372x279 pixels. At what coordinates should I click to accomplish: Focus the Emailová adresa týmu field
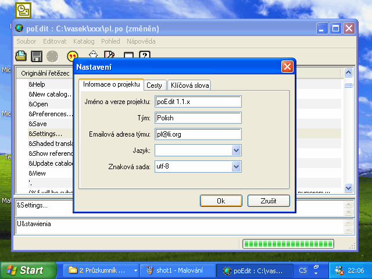pyautogui.click(x=198, y=134)
